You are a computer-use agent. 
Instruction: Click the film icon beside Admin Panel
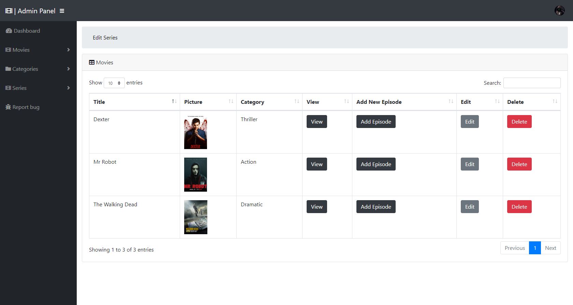(x=9, y=11)
